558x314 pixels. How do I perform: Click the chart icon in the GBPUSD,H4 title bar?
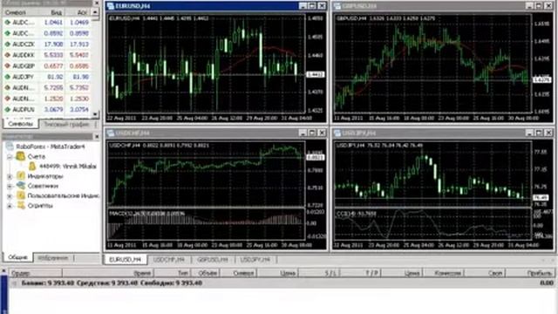point(337,6)
